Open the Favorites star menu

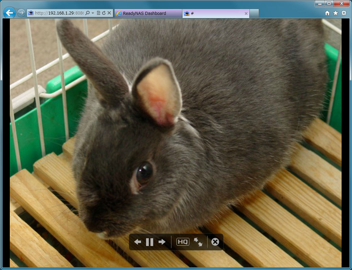[335, 13]
